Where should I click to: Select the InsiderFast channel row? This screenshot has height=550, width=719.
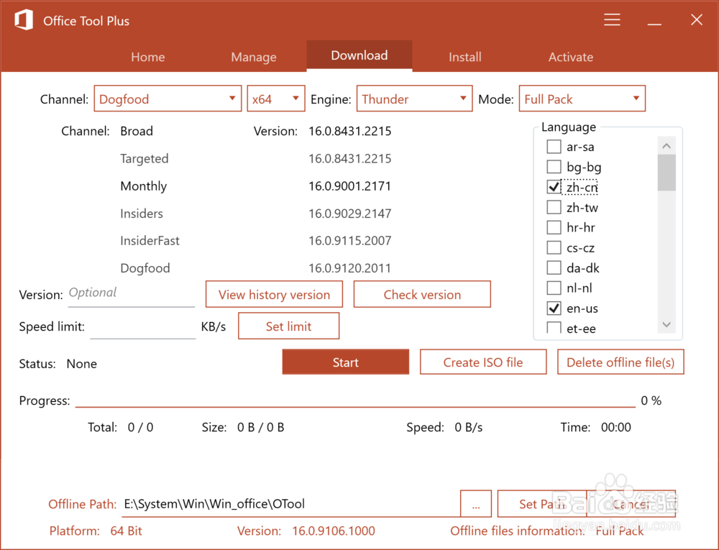[150, 241]
